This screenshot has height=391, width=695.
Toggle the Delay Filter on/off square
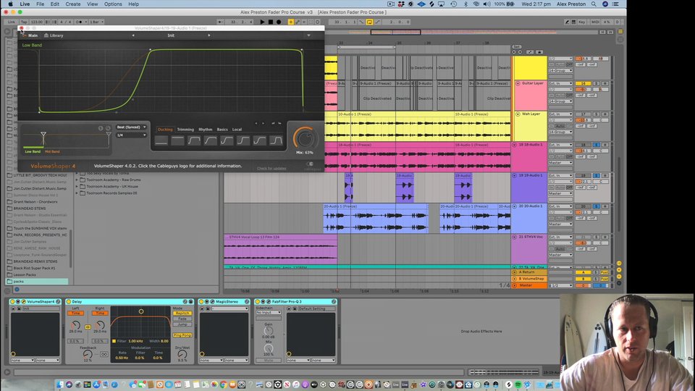[114, 341]
